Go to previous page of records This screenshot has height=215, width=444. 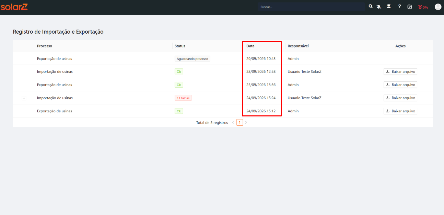pyautogui.click(x=233, y=122)
